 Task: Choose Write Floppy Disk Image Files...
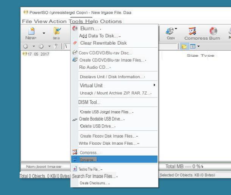coord(114,143)
